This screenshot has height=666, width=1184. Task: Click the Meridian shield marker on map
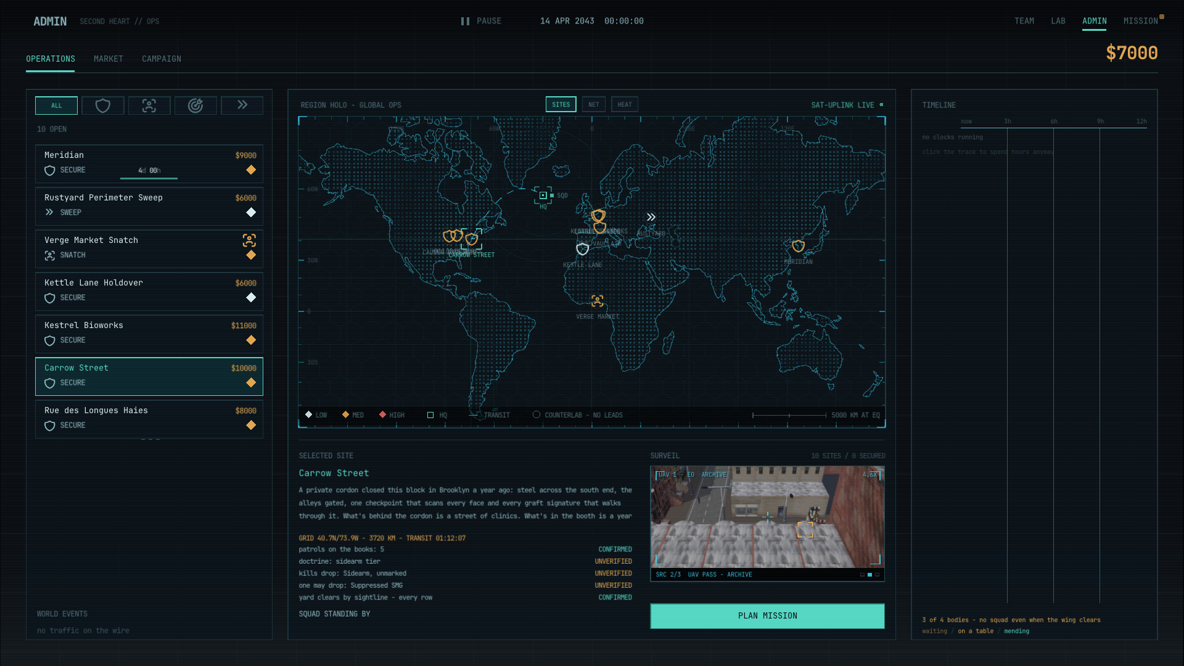tap(799, 246)
